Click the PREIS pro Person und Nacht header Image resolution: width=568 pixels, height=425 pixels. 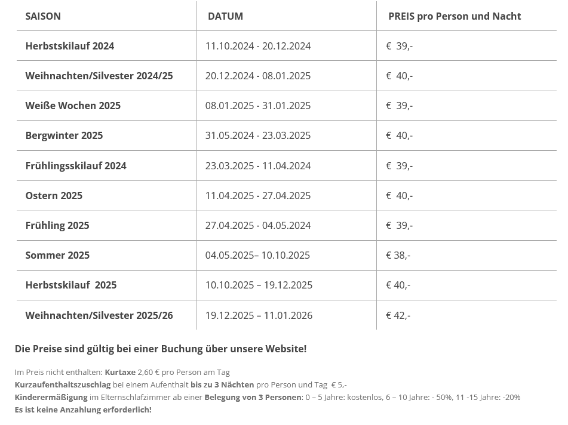[x=454, y=16]
